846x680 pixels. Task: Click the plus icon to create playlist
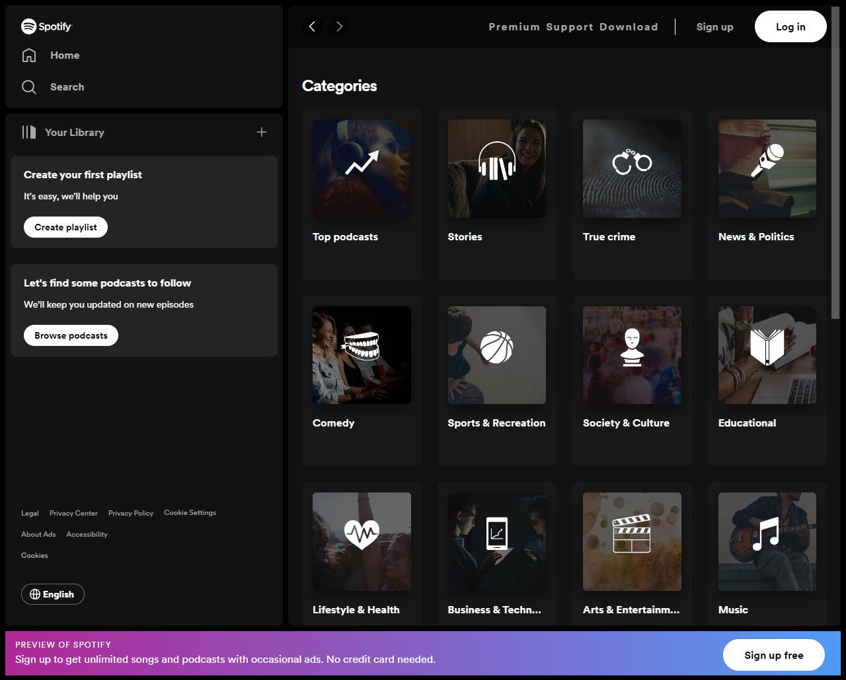click(262, 132)
